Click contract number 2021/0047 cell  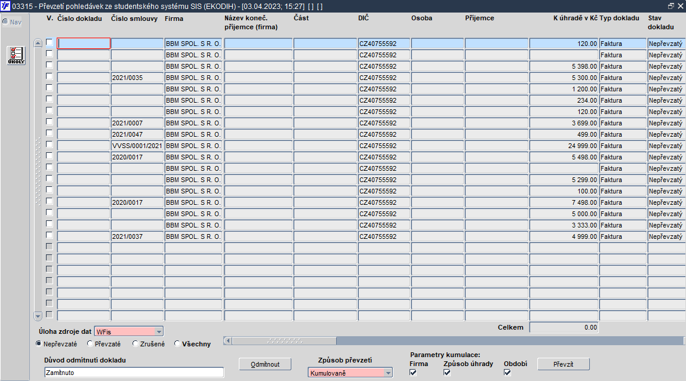(x=137, y=134)
